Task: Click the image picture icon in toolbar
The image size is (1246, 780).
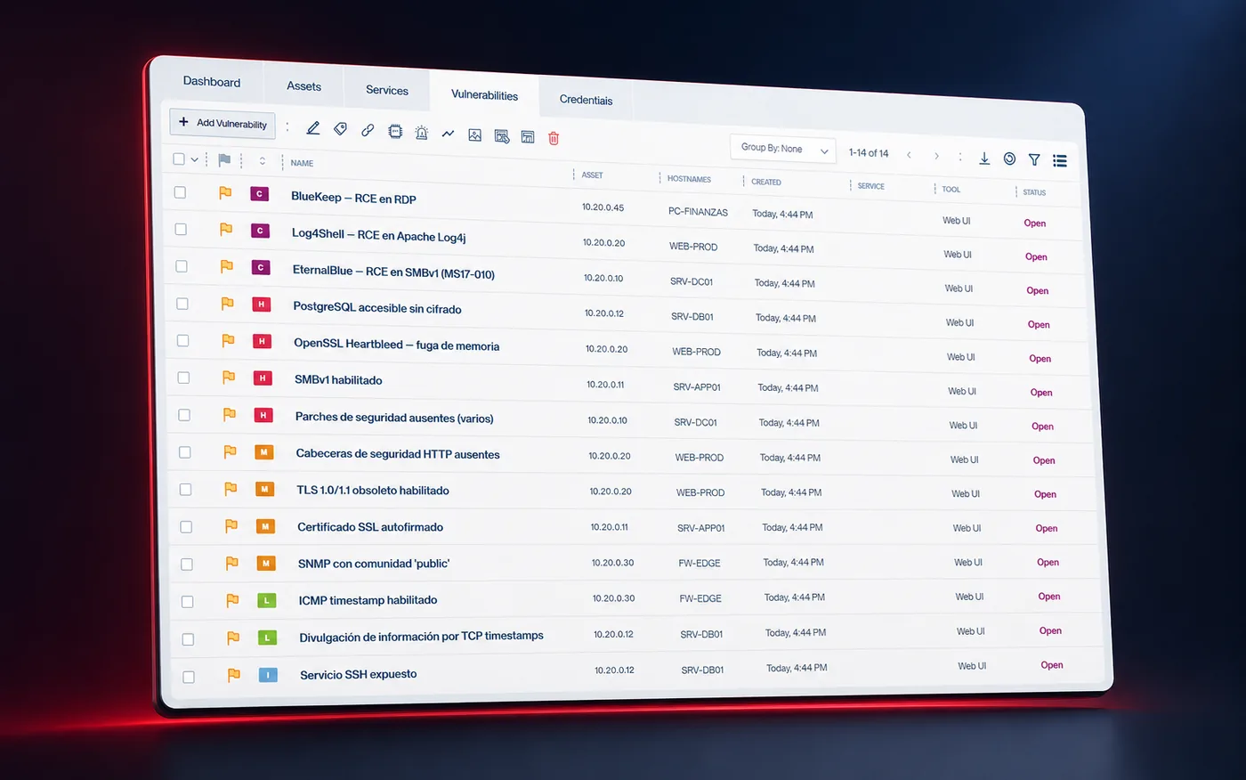Action: (474, 135)
